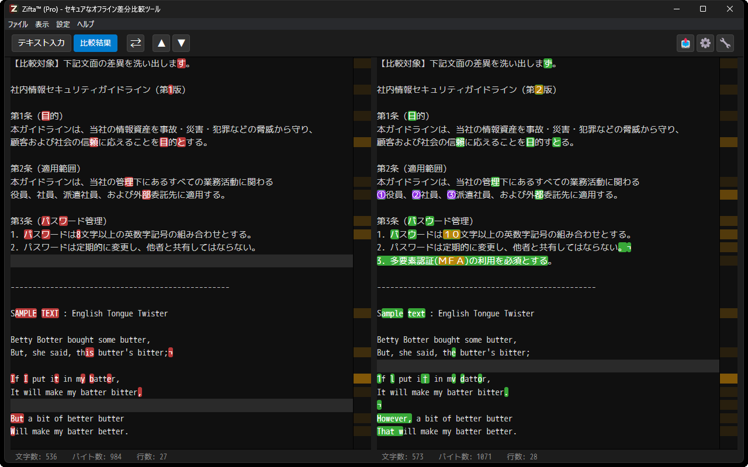
Task: Swap the left and right comparison panes
Action: pos(135,43)
